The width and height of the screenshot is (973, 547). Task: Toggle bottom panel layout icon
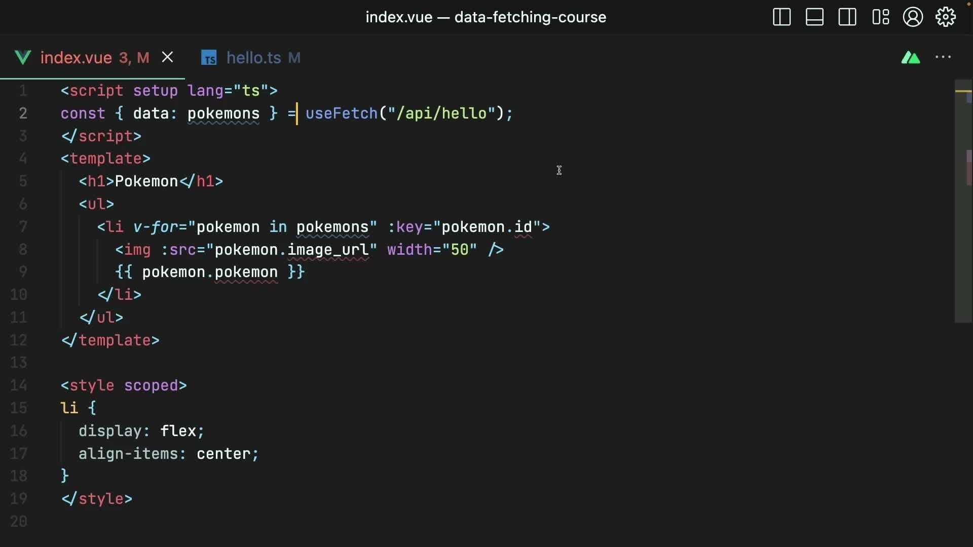click(814, 17)
